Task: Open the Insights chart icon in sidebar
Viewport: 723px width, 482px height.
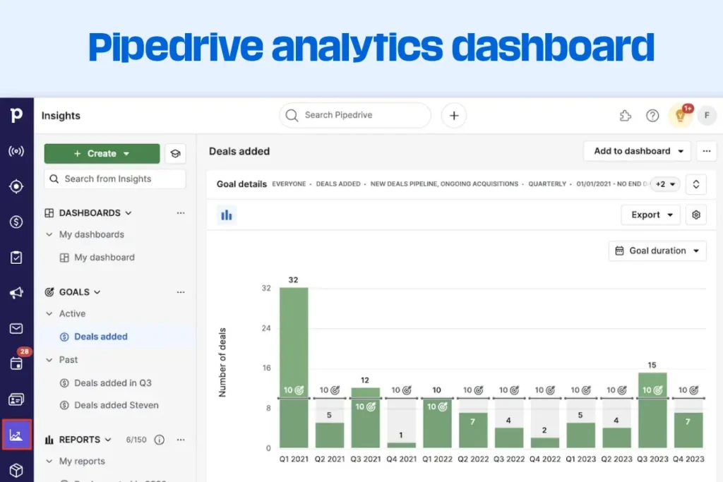Action: click(17, 435)
